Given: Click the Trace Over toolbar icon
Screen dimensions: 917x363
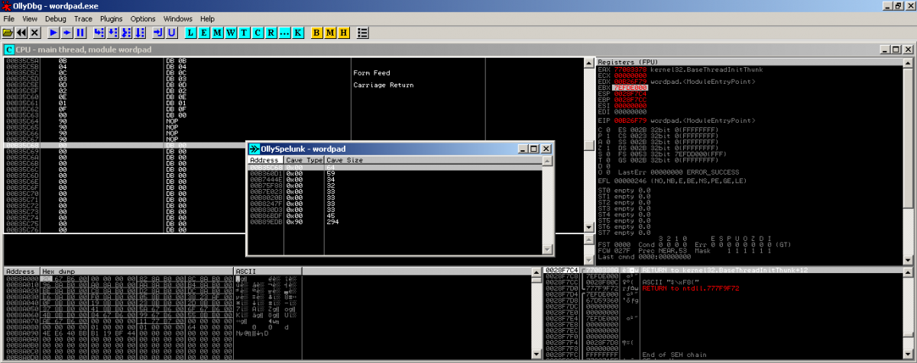Looking at the screenshot, I should [x=139, y=33].
